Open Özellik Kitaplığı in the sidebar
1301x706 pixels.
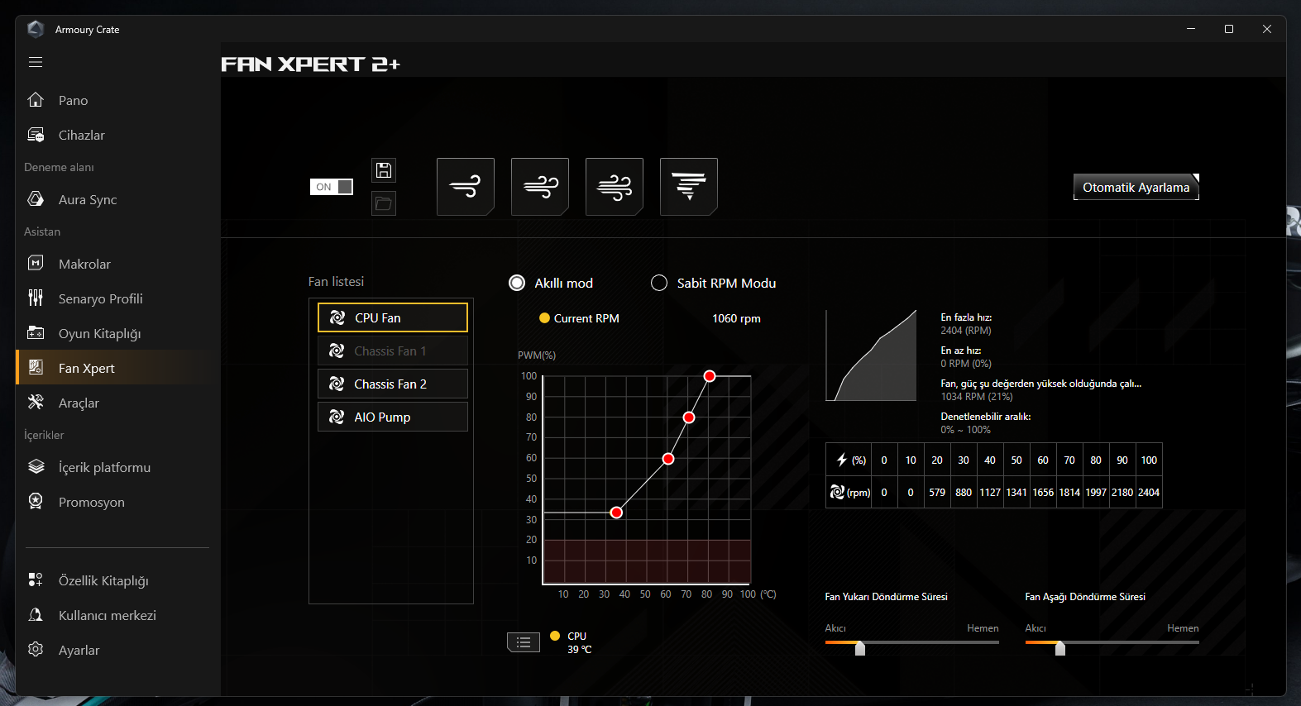[x=118, y=580]
